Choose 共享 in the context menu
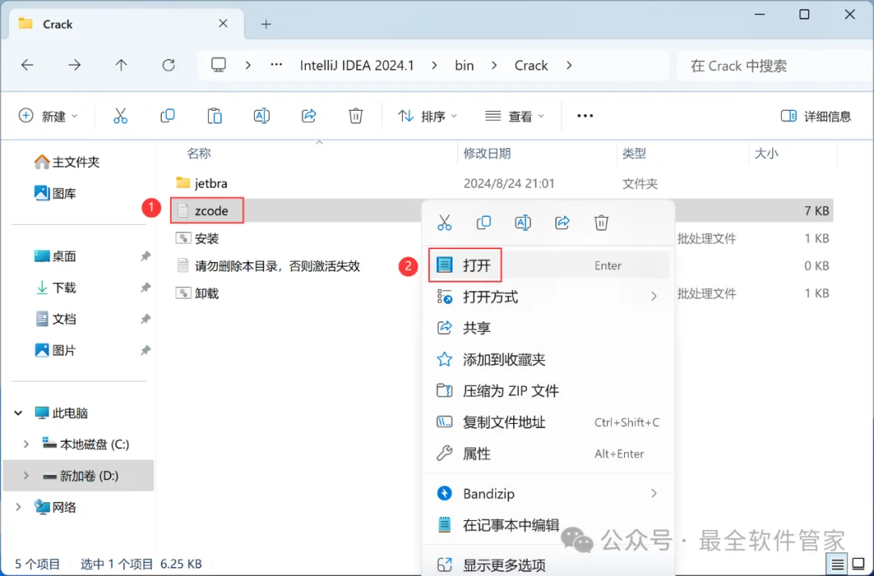Image resolution: width=874 pixels, height=576 pixels. pos(549,328)
